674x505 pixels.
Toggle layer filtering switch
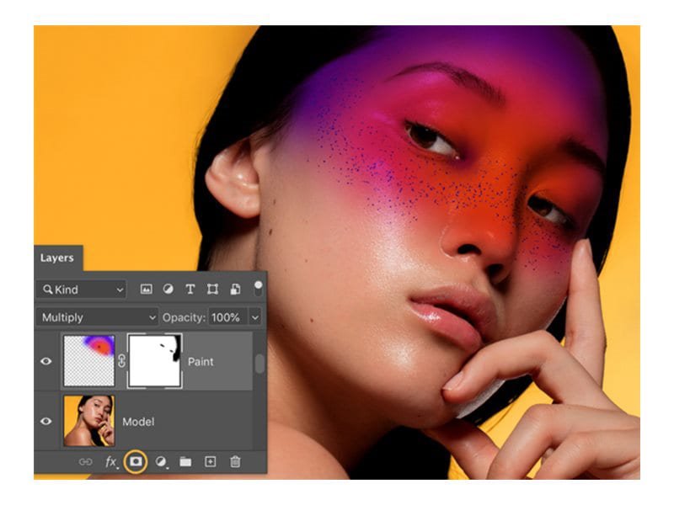(x=258, y=288)
